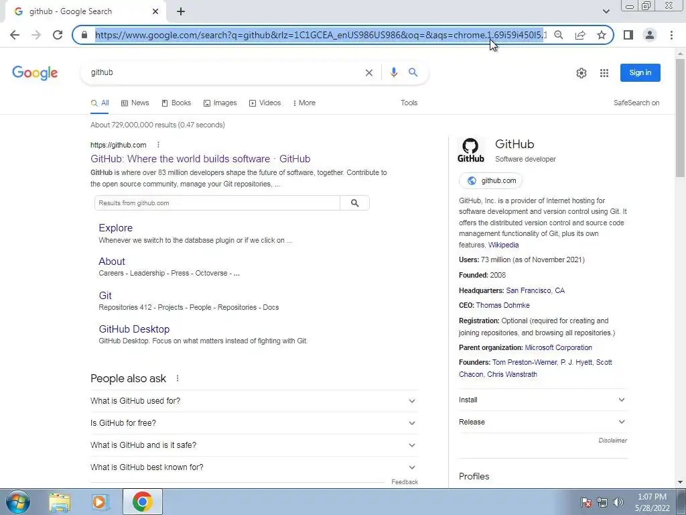The width and height of the screenshot is (686, 515).
Task: Open the About sitelink
Action: coord(112,262)
